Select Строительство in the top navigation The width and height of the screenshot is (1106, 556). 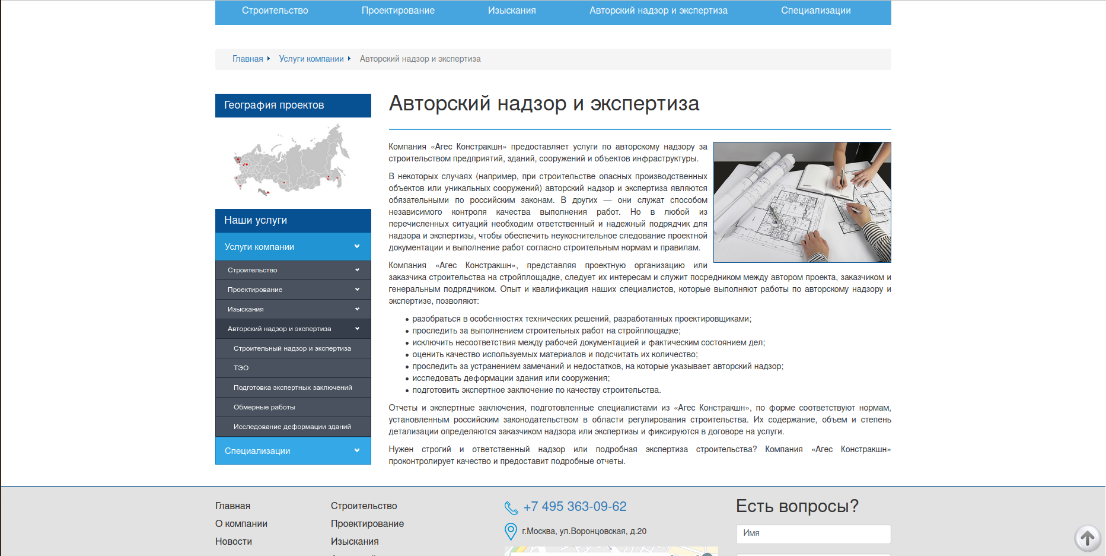pos(275,11)
